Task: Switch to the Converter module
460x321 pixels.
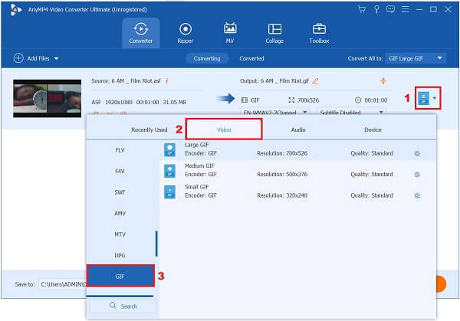Action: point(141,33)
